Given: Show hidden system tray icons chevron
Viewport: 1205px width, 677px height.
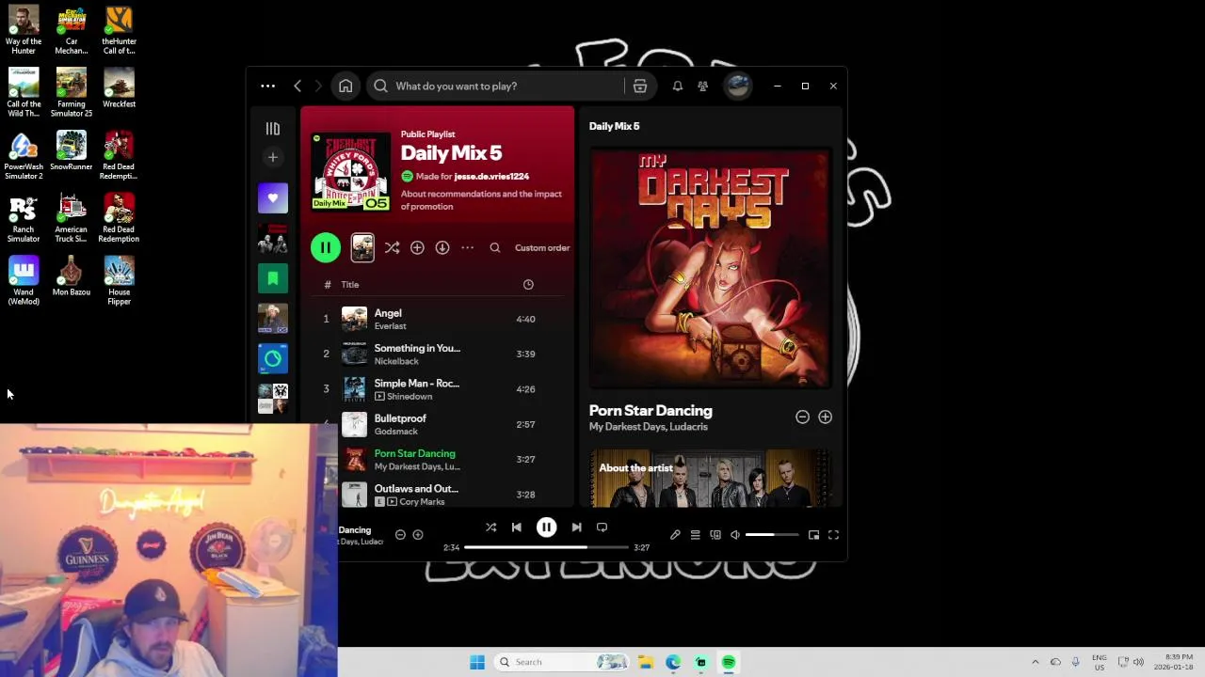Looking at the screenshot, I should (1035, 662).
